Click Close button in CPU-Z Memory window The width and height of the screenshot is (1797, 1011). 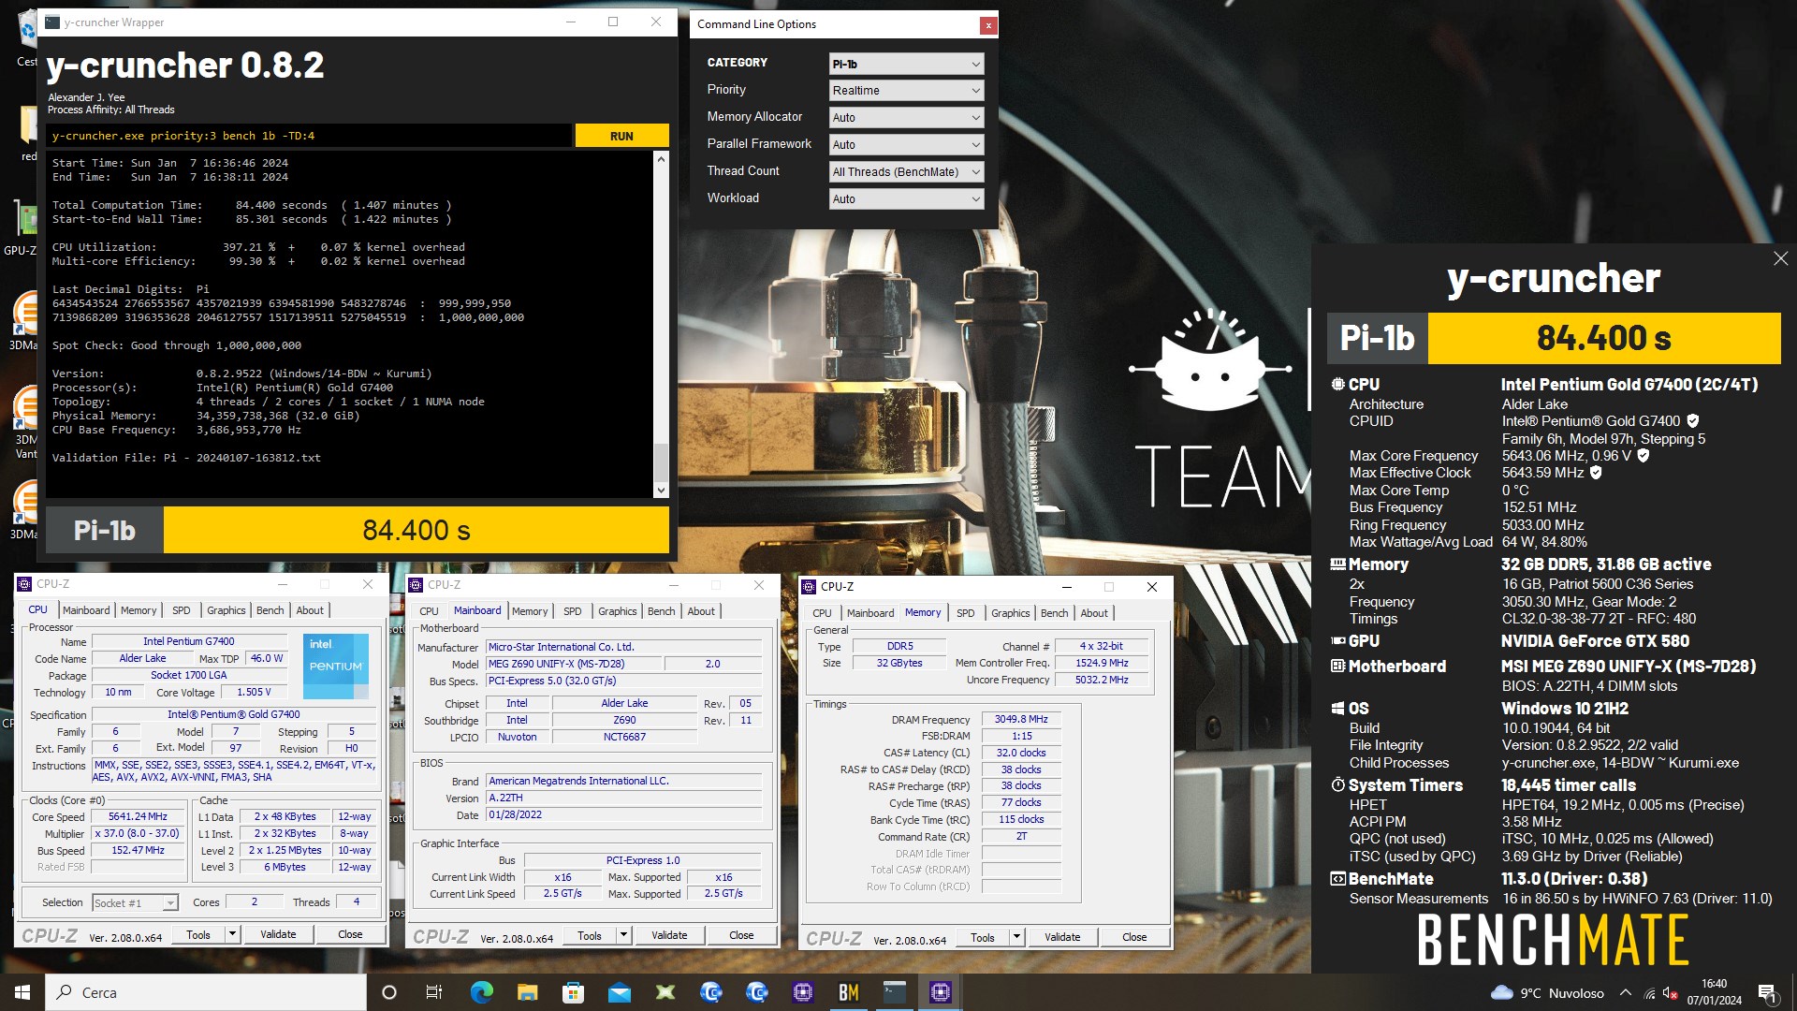pos(1134,937)
